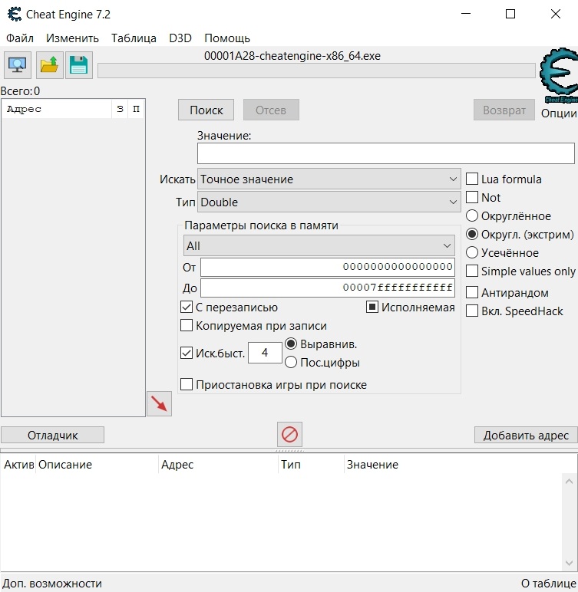The image size is (578, 592).
Task: Click the Всего:0 found count label
Action: (20, 91)
